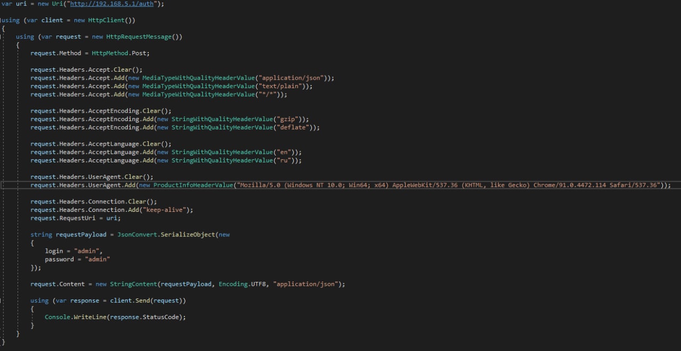The width and height of the screenshot is (681, 351).
Task: Click the Mozilla/5.0 user agent string
Action: [x=448, y=185]
